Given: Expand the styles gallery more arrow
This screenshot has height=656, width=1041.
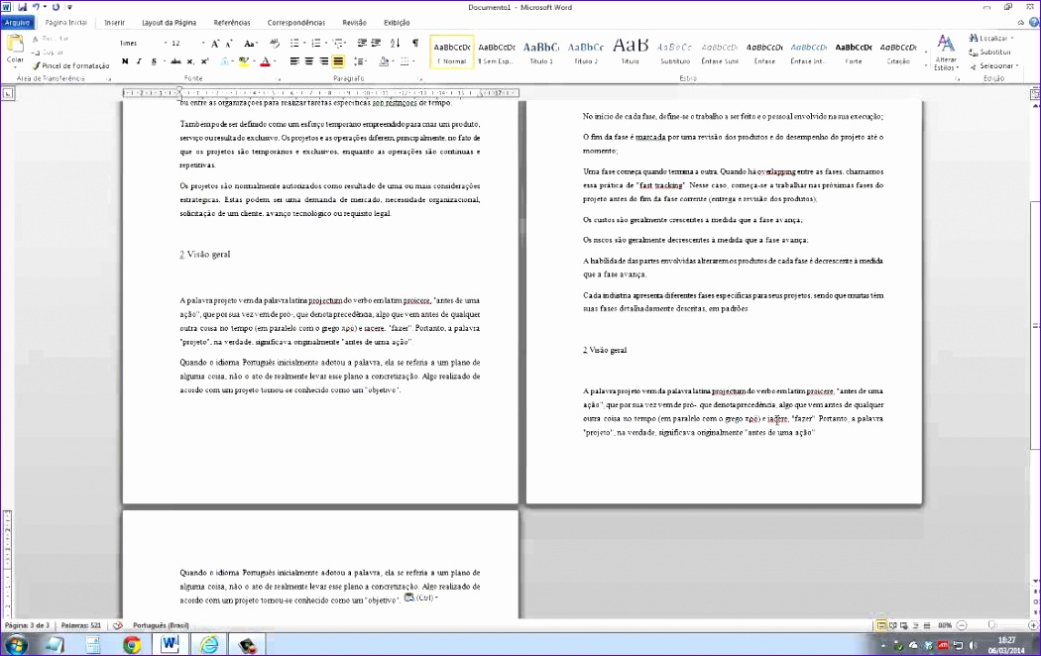Looking at the screenshot, I should click(925, 65).
